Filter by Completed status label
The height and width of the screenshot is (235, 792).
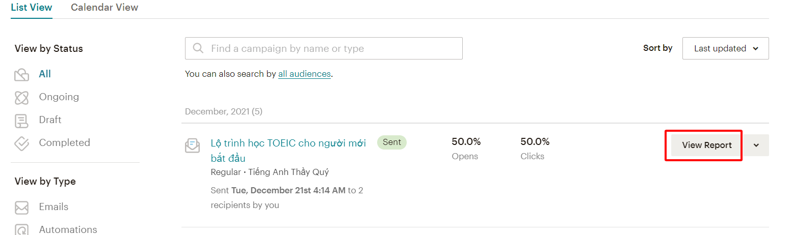coord(64,143)
